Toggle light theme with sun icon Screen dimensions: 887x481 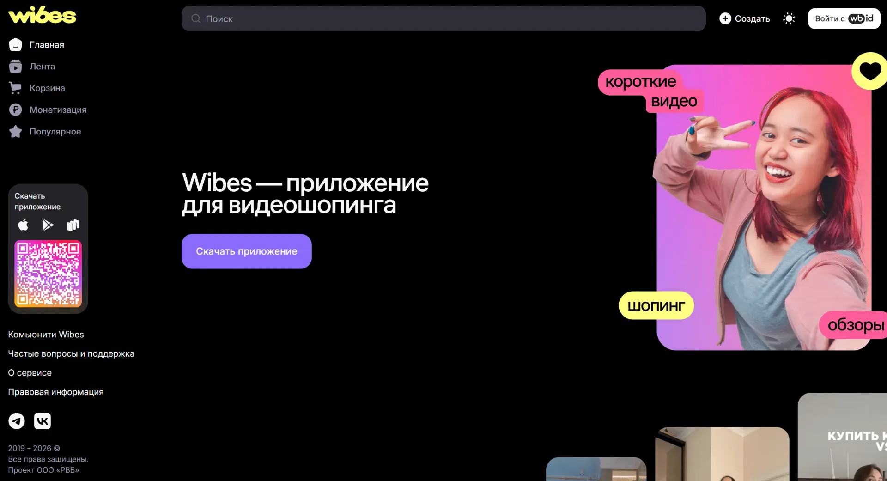(789, 18)
